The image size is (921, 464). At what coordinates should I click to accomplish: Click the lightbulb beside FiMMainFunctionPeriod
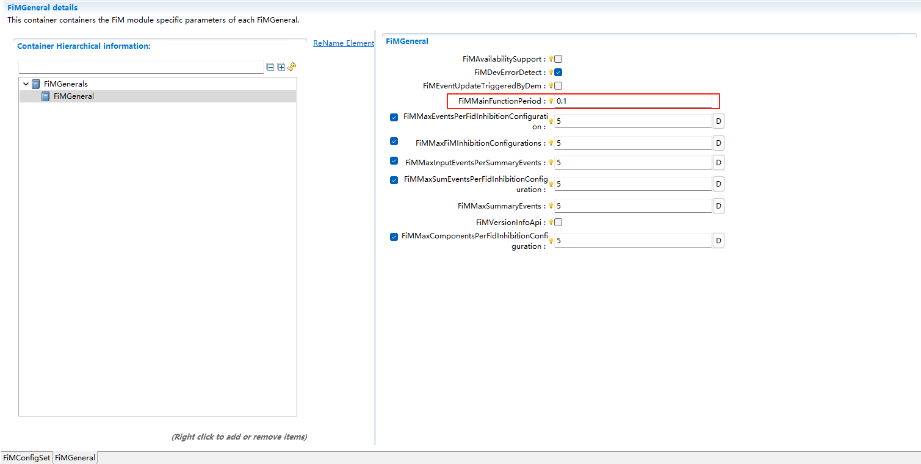tap(551, 101)
